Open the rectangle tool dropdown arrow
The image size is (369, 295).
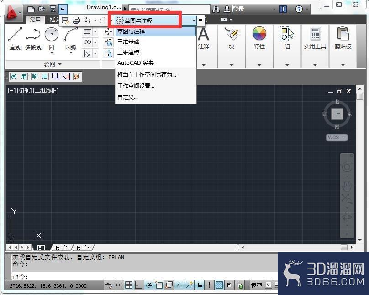[x=95, y=31]
